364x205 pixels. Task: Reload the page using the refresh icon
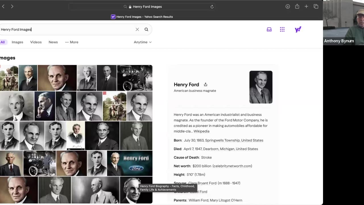(212, 7)
